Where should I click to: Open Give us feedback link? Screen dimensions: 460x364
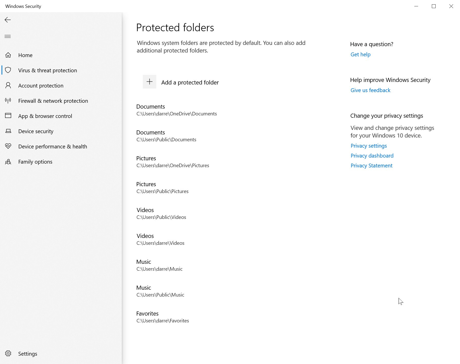[370, 90]
